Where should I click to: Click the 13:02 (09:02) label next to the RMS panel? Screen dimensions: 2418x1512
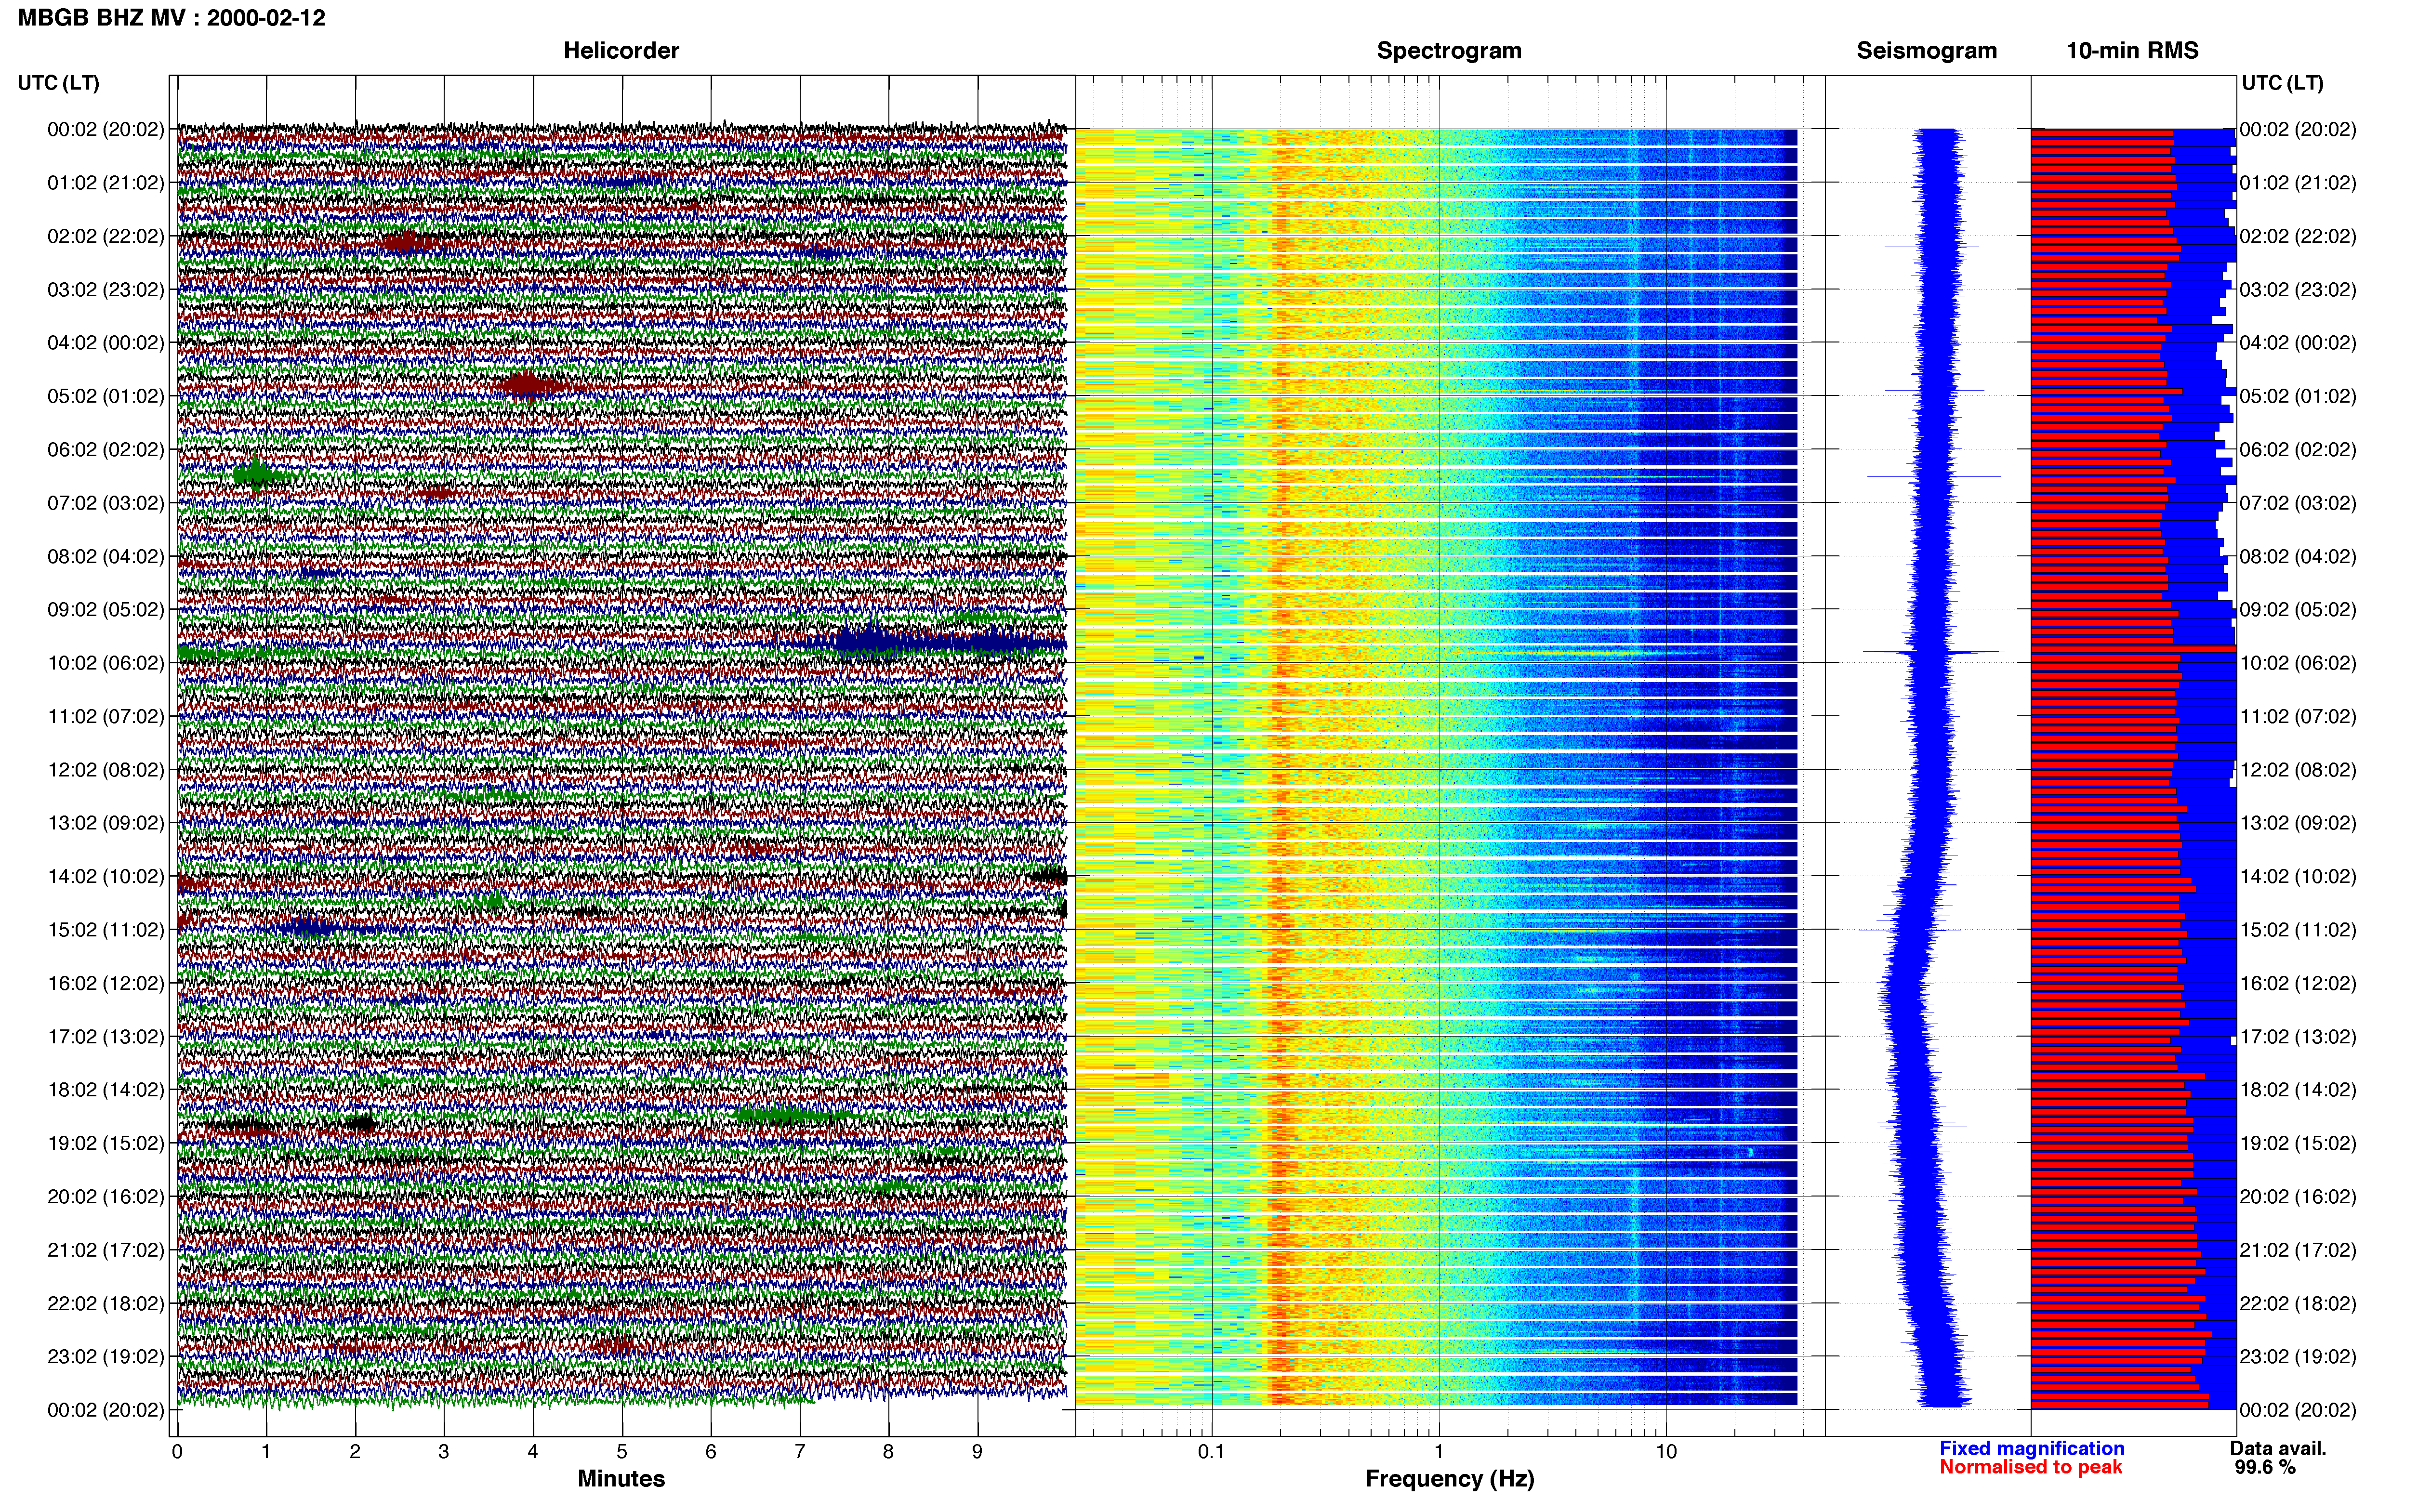point(2298,823)
